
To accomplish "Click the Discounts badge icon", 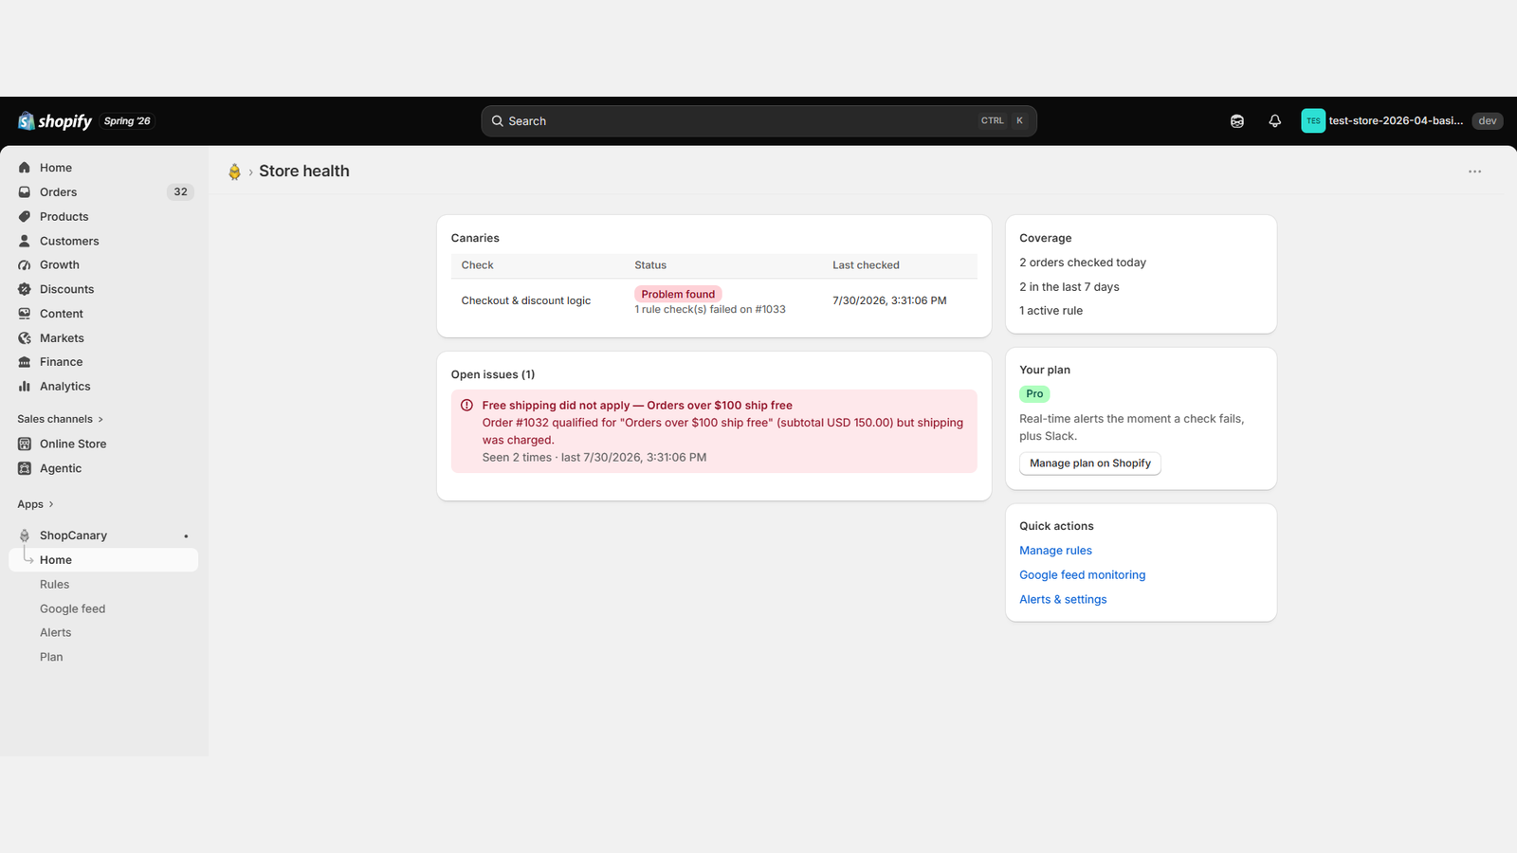I will [25, 289].
